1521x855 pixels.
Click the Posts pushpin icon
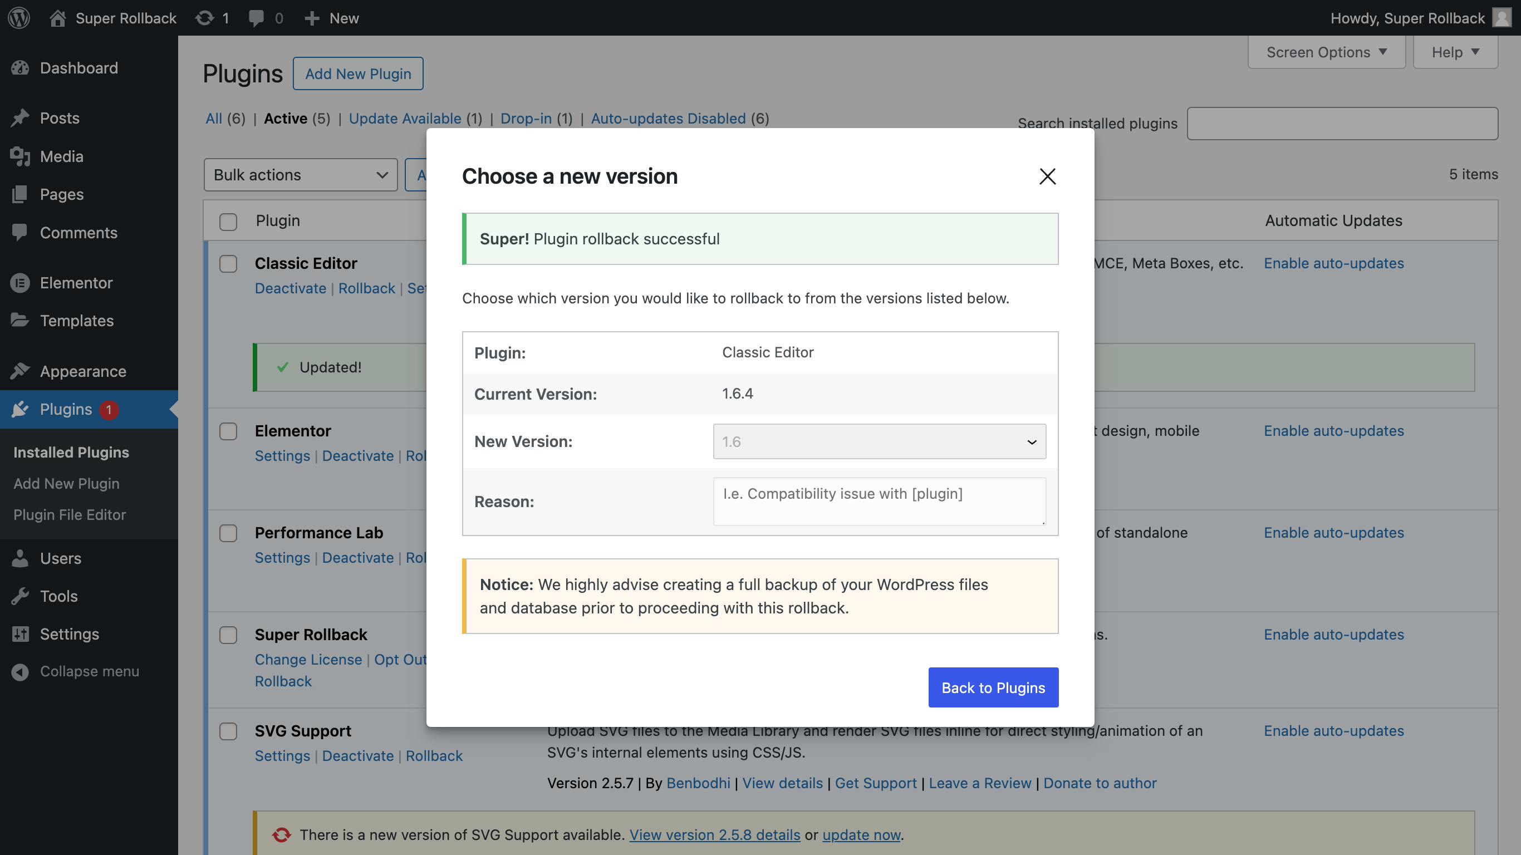[x=20, y=118]
